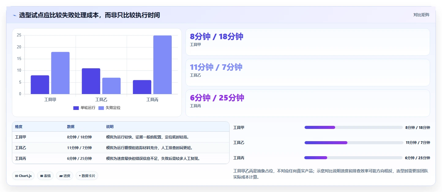Click the 表格 tag chip
This screenshot has width=442, height=192.
(x=45, y=176)
